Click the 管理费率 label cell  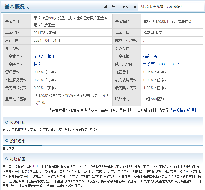coord(17,72)
